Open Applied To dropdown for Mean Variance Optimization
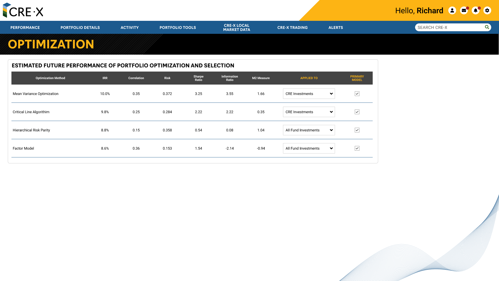The height and width of the screenshot is (281, 499). 309,94
